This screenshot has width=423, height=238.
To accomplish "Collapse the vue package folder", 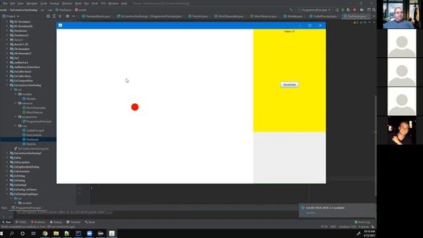I will tap(16, 126).
